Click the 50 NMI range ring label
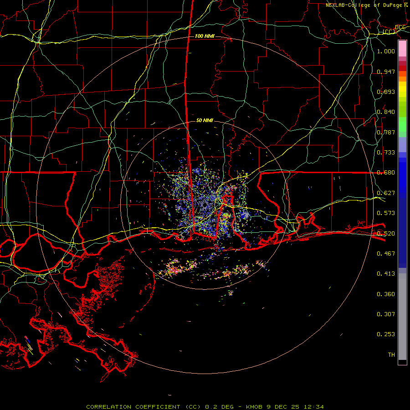The height and width of the screenshot is (410, 410). 205,120
